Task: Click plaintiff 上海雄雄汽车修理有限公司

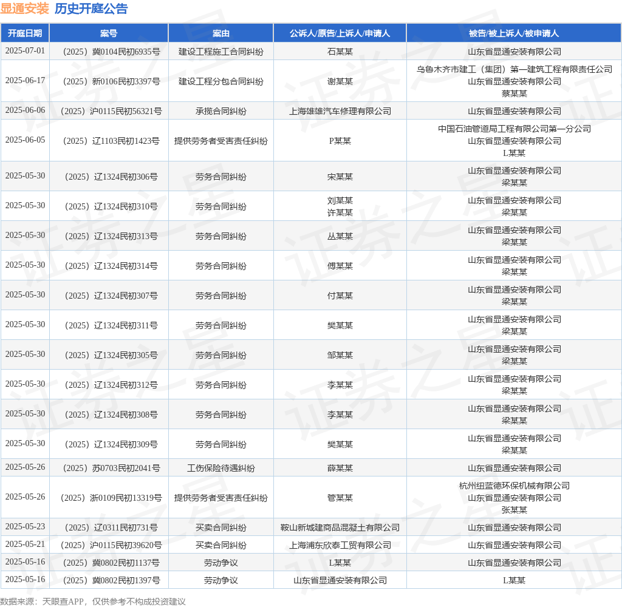Action: (x=340, y=111)
